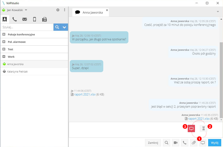
Task: Open settings gear icon
Action: click(58, 10)
